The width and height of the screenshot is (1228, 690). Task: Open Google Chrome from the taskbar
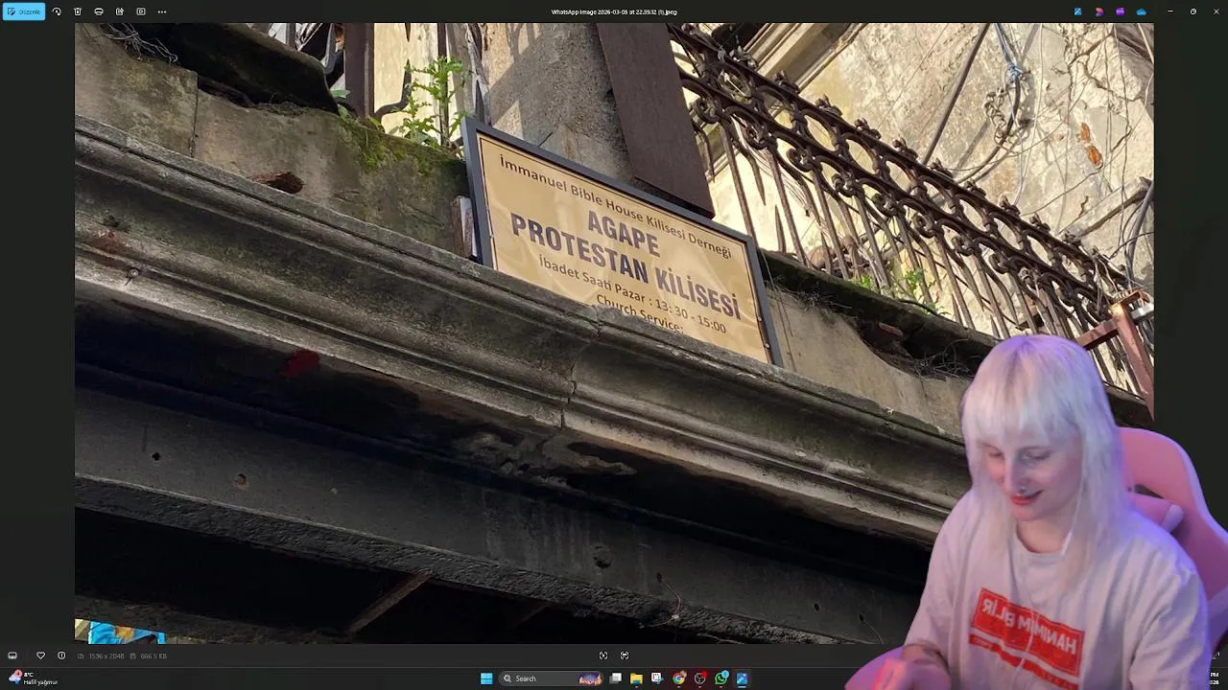[678, 678]
